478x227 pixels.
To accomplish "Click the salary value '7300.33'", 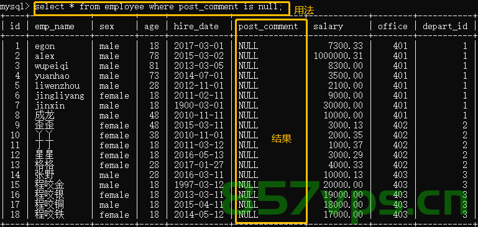I will (346, 46).
